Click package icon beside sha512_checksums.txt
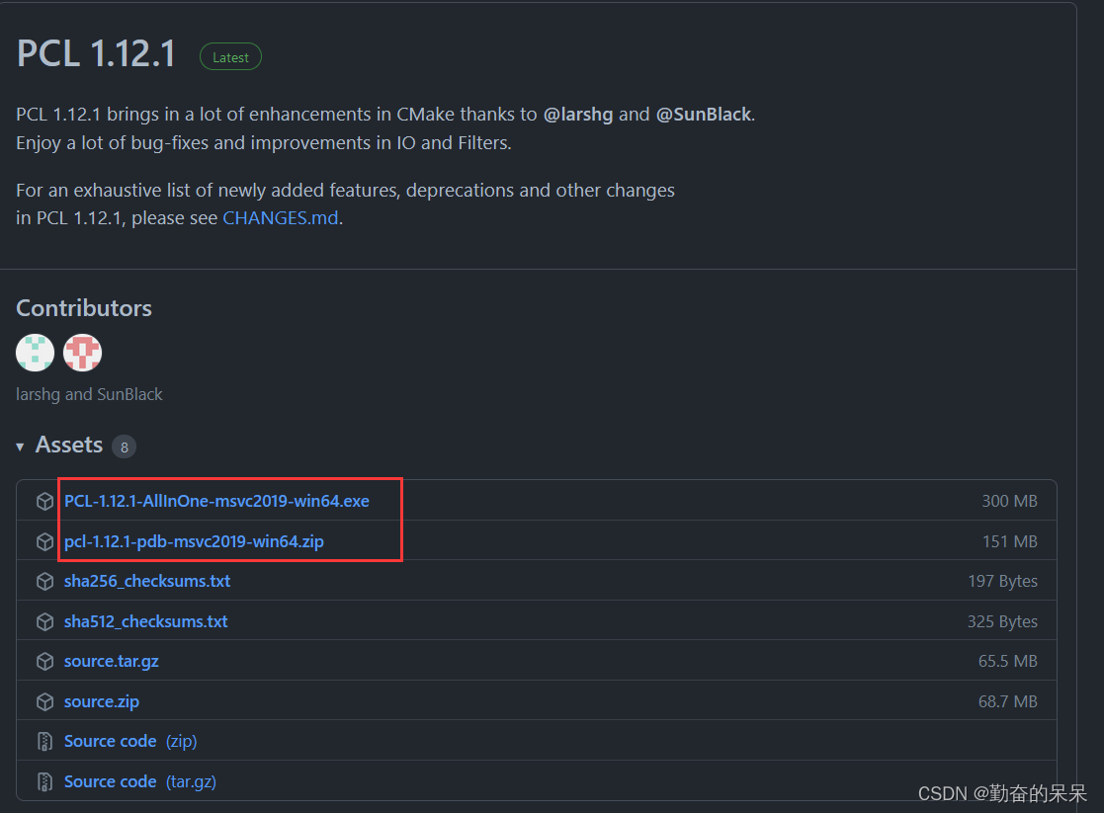1104x813 pixels. (45, 621)
